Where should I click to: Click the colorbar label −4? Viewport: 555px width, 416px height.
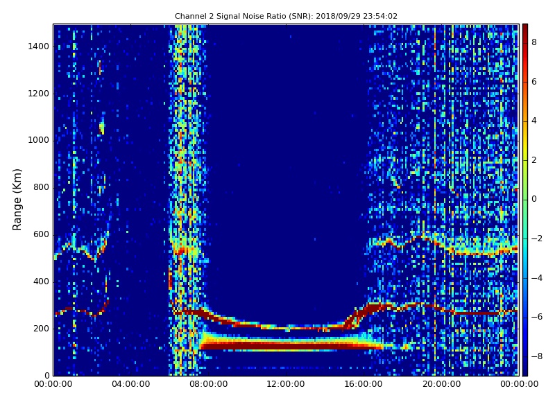pyautogui.click(x=537, y=278)
